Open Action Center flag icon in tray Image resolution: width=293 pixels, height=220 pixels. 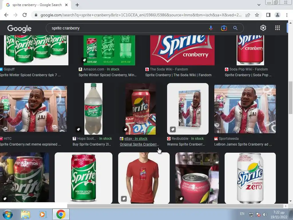click(258, 215)
